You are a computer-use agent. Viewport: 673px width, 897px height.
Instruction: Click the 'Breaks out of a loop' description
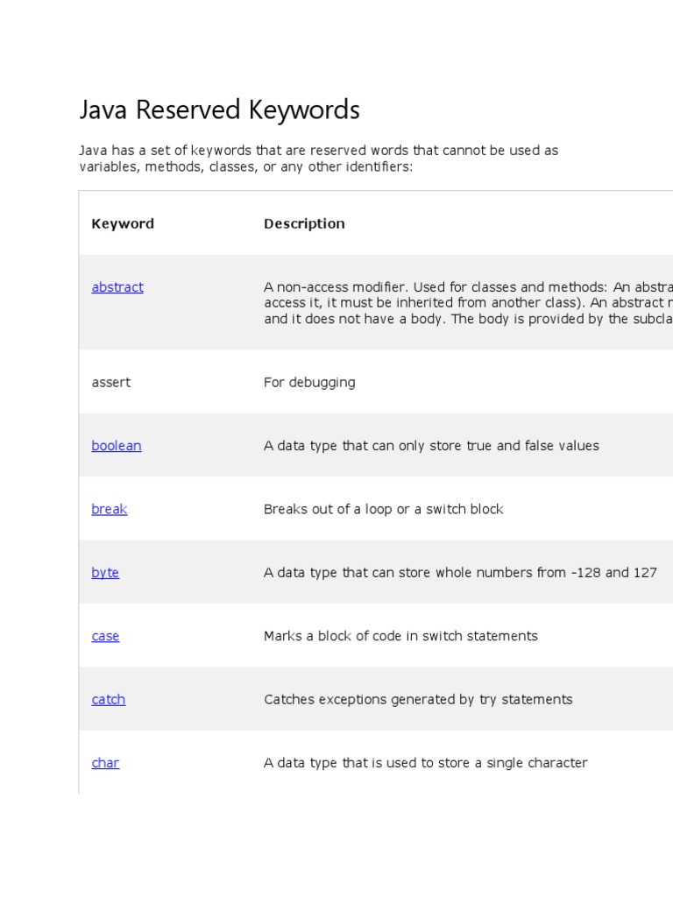(383, 509)
